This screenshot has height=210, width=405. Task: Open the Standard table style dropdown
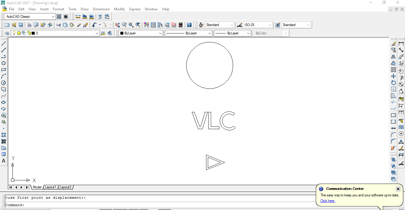pos(308,25)
